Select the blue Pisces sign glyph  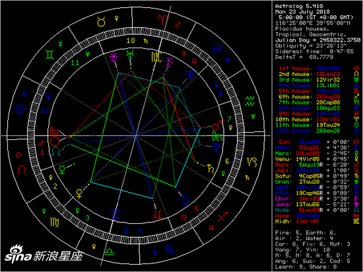(217, 49)
